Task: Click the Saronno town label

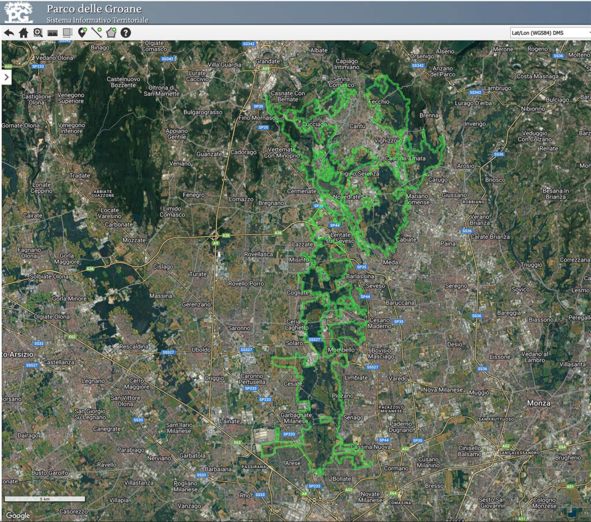Action: 238,328
